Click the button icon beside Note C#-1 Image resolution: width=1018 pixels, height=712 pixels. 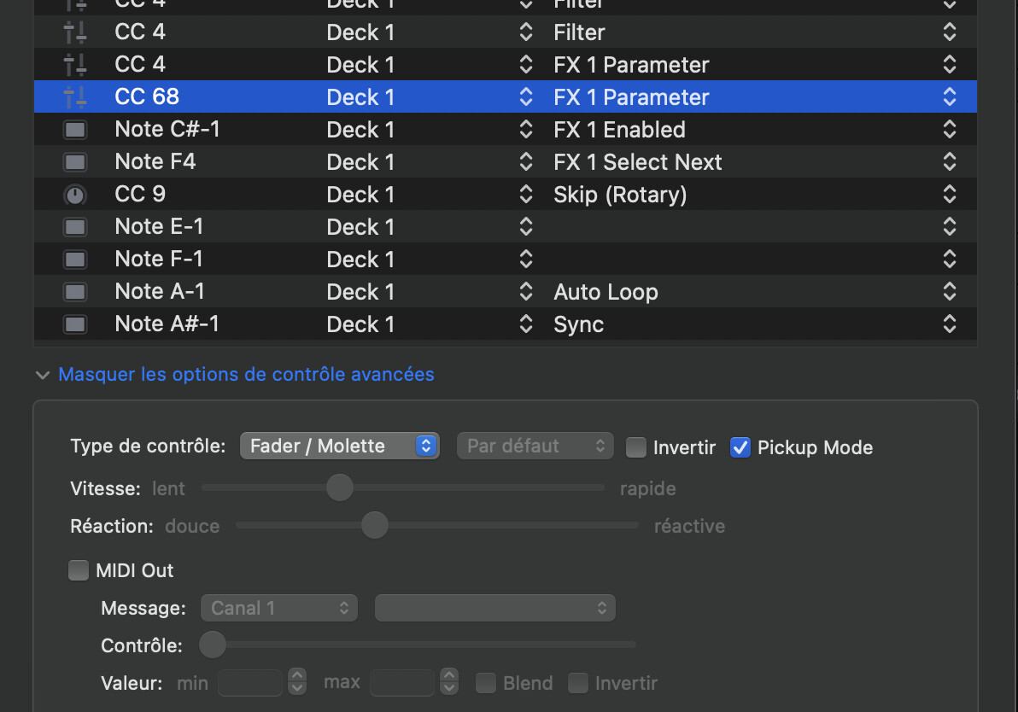(75, 129)
